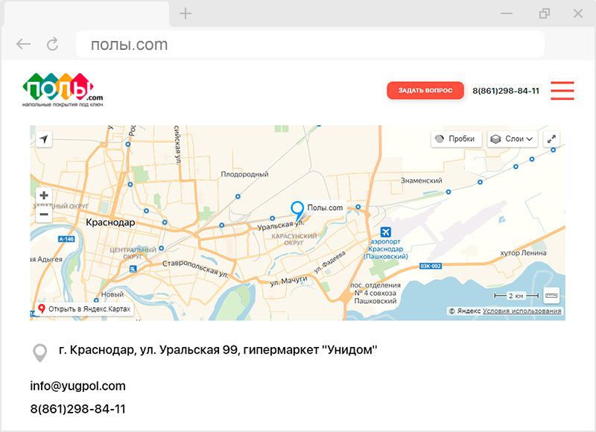Click the header phone number 8(861)298-84-11
596x432 pixels.
tap(506, 91)
